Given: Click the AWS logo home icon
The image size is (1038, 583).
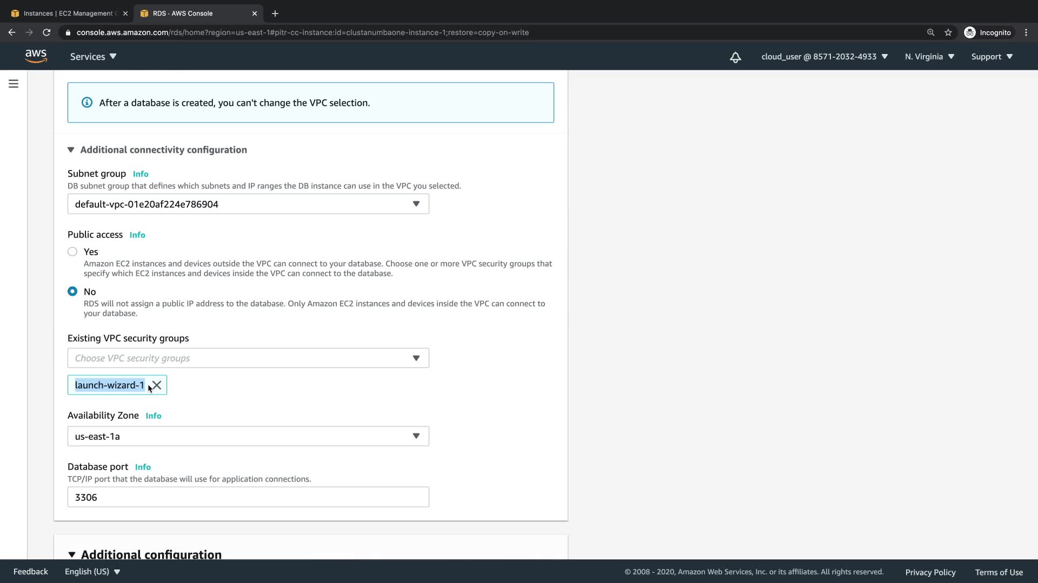Looking at the screenshot, I should 36,56.
